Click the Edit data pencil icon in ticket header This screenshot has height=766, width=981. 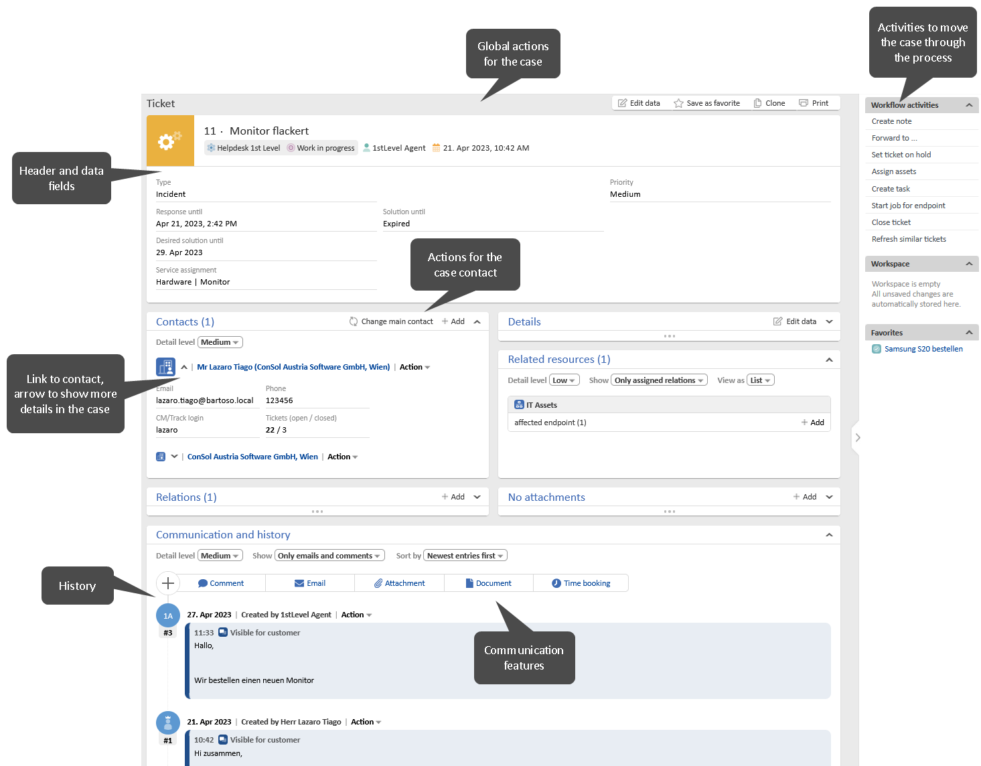[x=622, y=103]
